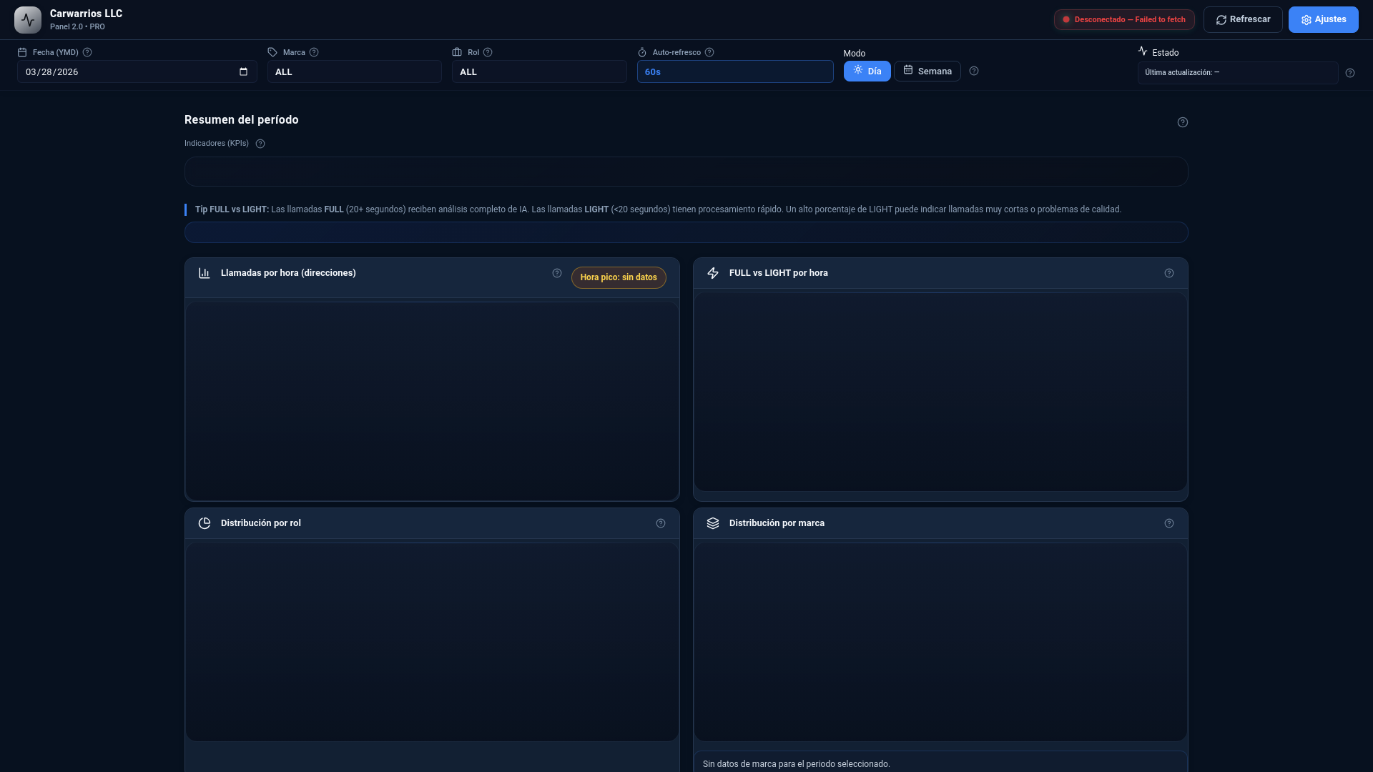Click the Marca tag icon

click(272, 52)
